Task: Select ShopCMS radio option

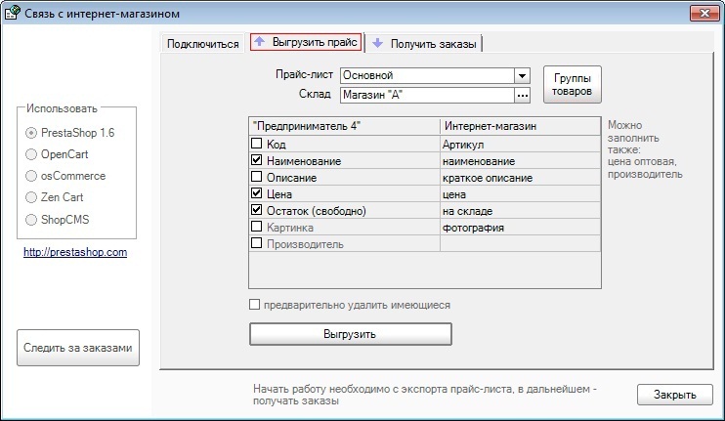Action: [31, 220]
